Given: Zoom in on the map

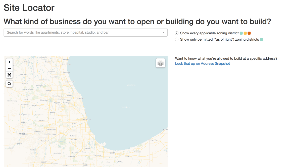Looking at the screenshot, I should (x=9, y=62).
